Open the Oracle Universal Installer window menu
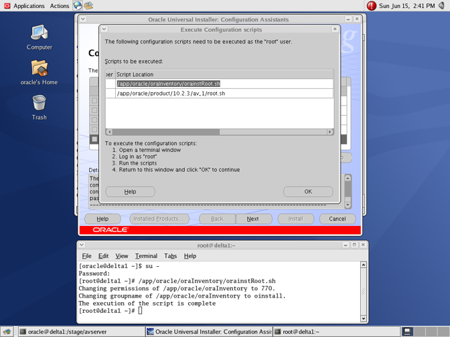The height and width of the screenshot is (337, 450). 82,19
